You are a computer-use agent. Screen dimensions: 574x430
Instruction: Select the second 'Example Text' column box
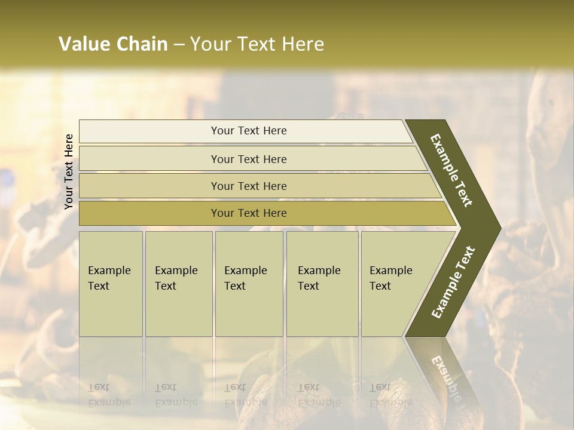pyautogui.click(x=179, y=284)
